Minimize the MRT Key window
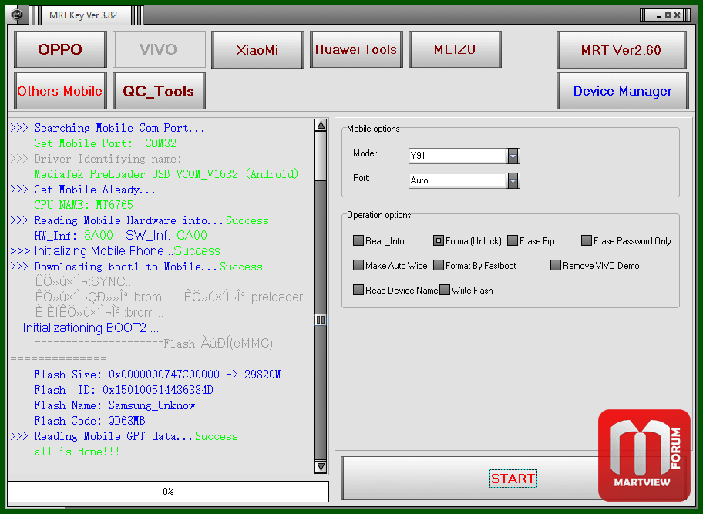The height and width of the screenshot is (514, 703). (658, 15)
